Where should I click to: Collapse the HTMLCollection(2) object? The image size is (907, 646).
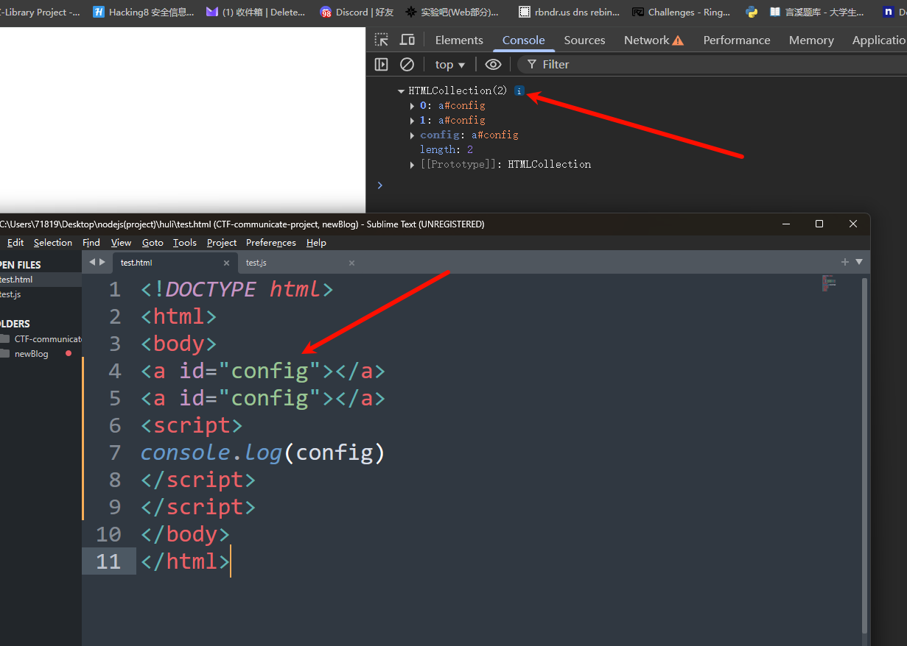pyautogui.click(x=401, y=90)
